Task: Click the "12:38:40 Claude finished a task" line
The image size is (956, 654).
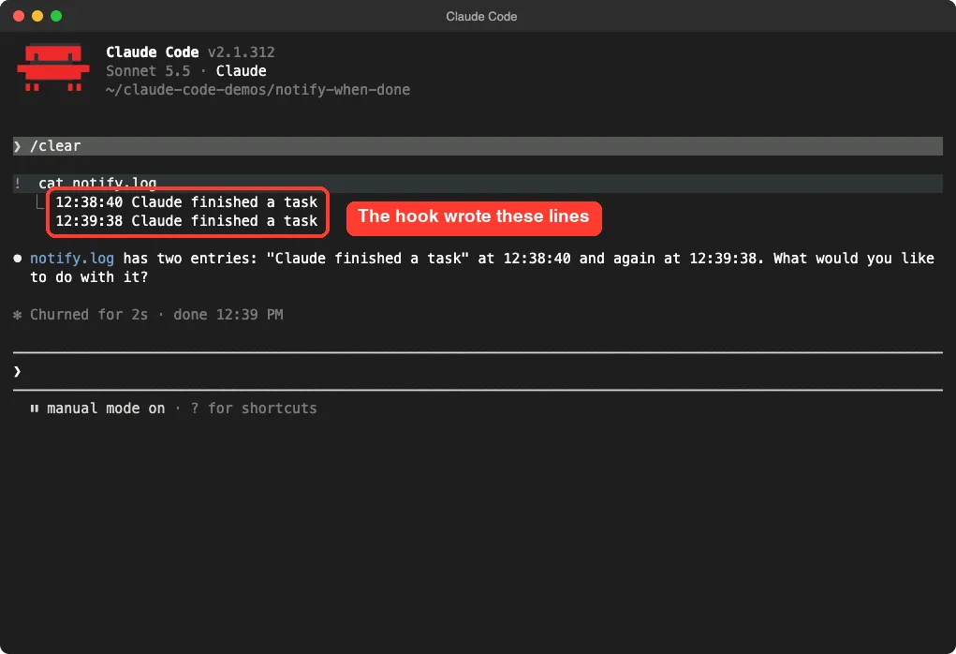Action: (x=186, y=202)
